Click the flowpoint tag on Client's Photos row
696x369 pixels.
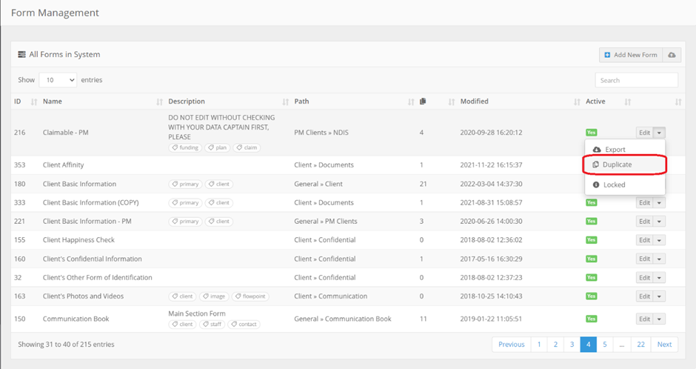[250, 296]
